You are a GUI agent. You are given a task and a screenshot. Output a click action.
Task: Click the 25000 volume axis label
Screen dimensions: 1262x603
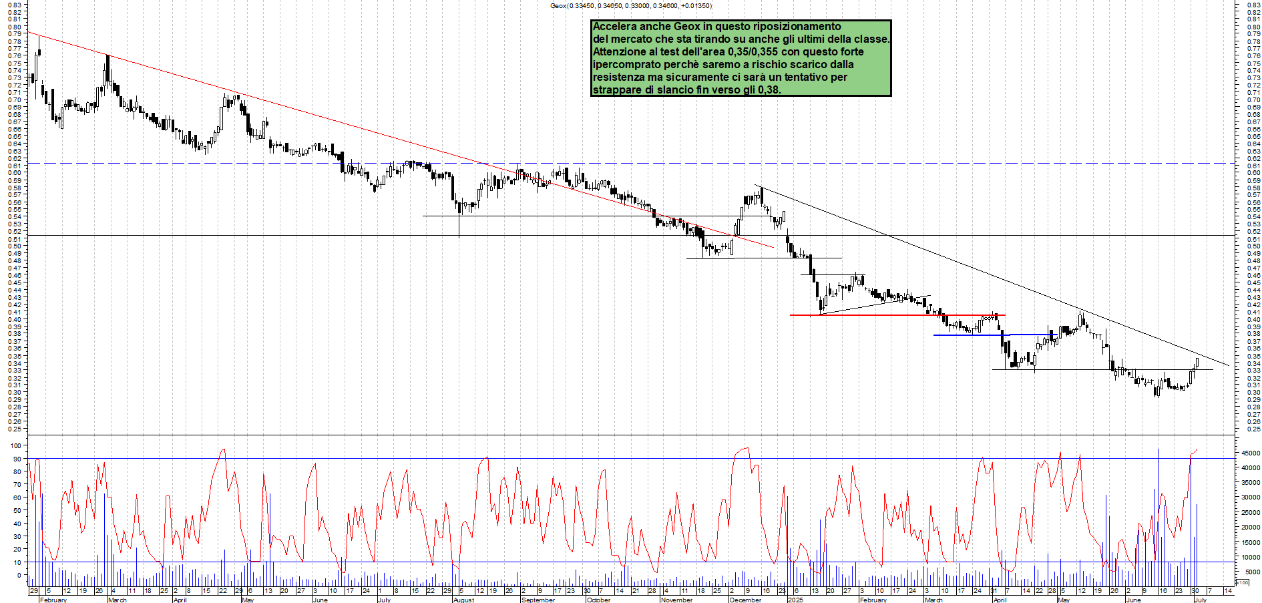coord(1251,513)
